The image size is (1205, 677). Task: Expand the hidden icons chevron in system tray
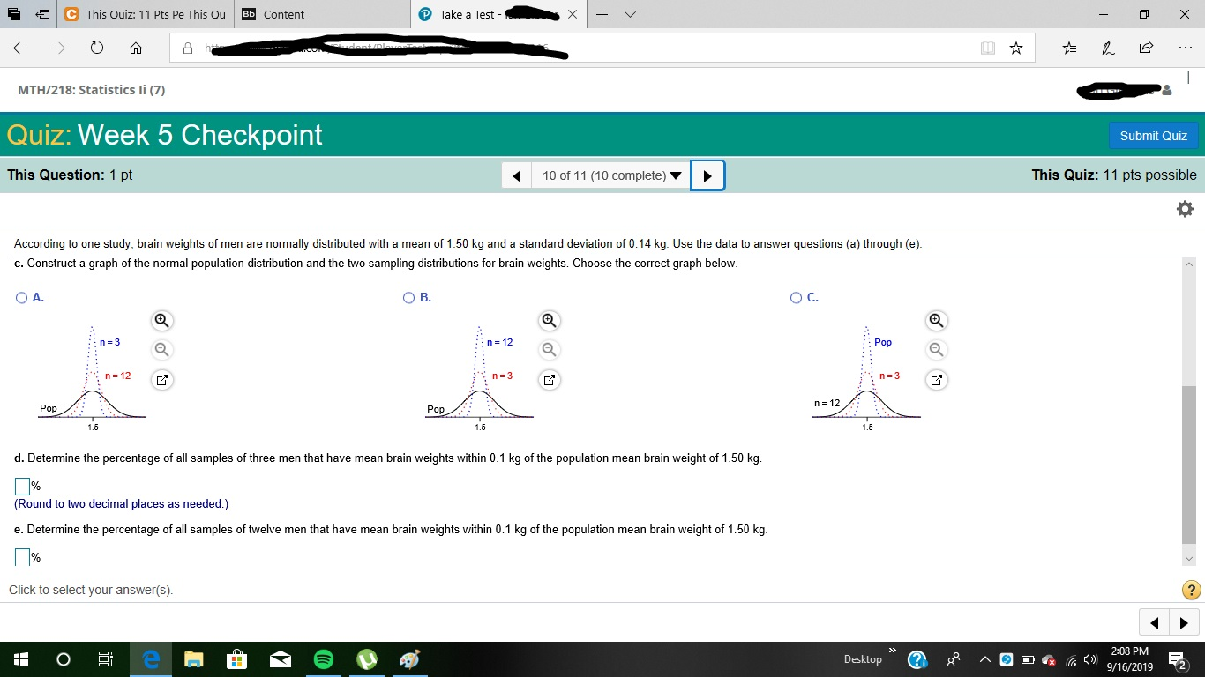click(985, 658)
